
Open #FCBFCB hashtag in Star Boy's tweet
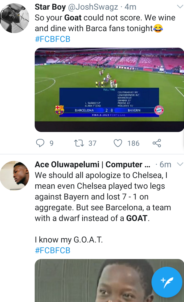(53, 39)
